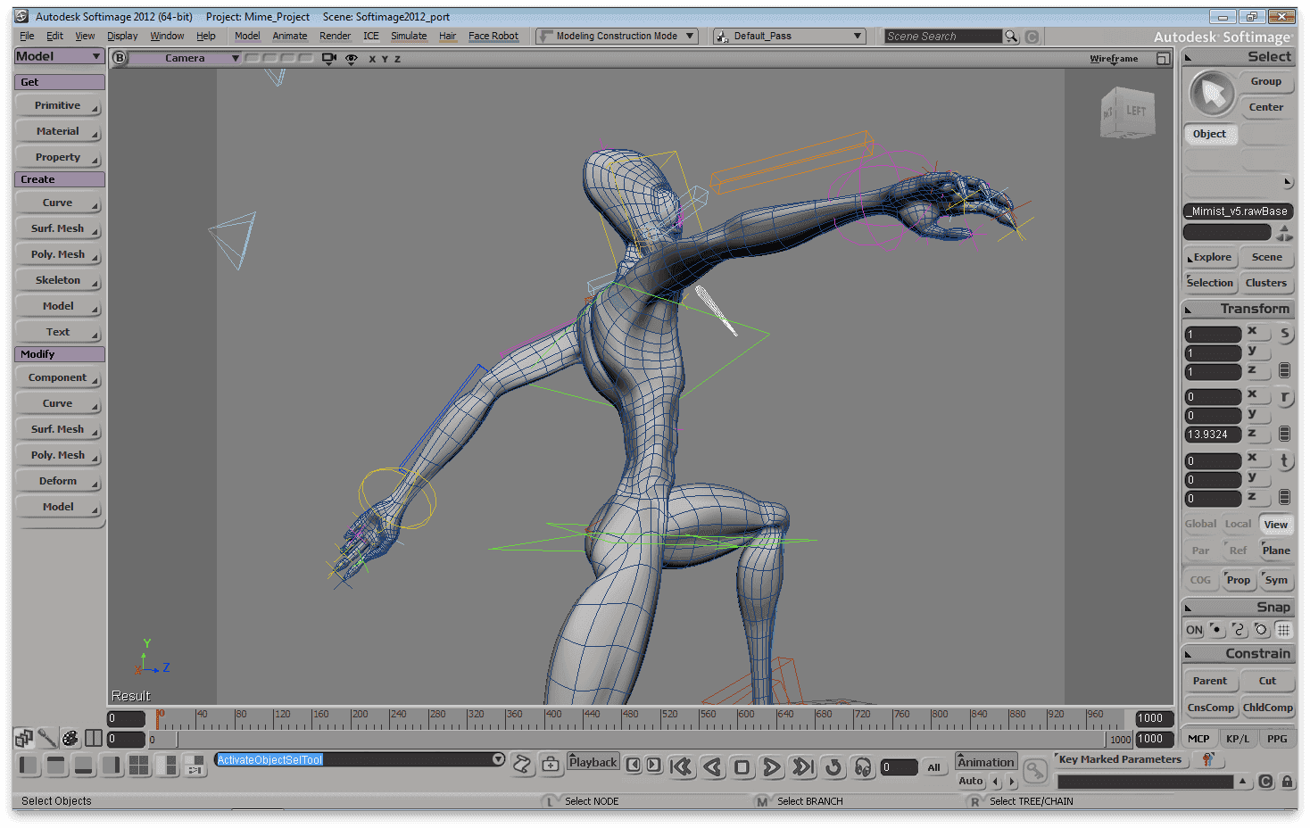Open the Display menu

[x=122, y=37]
